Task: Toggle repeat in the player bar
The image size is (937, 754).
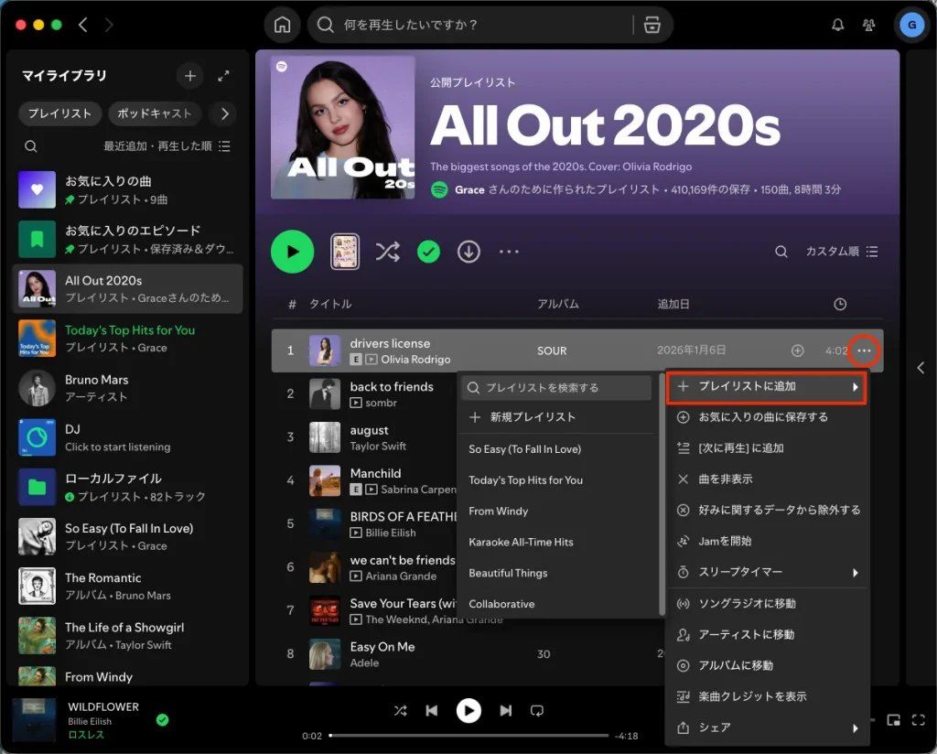Action: click(536, 711)
